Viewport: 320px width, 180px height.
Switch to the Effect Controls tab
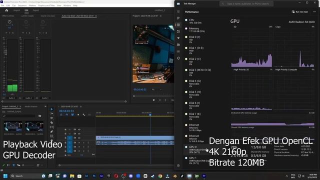pos(8,15)
